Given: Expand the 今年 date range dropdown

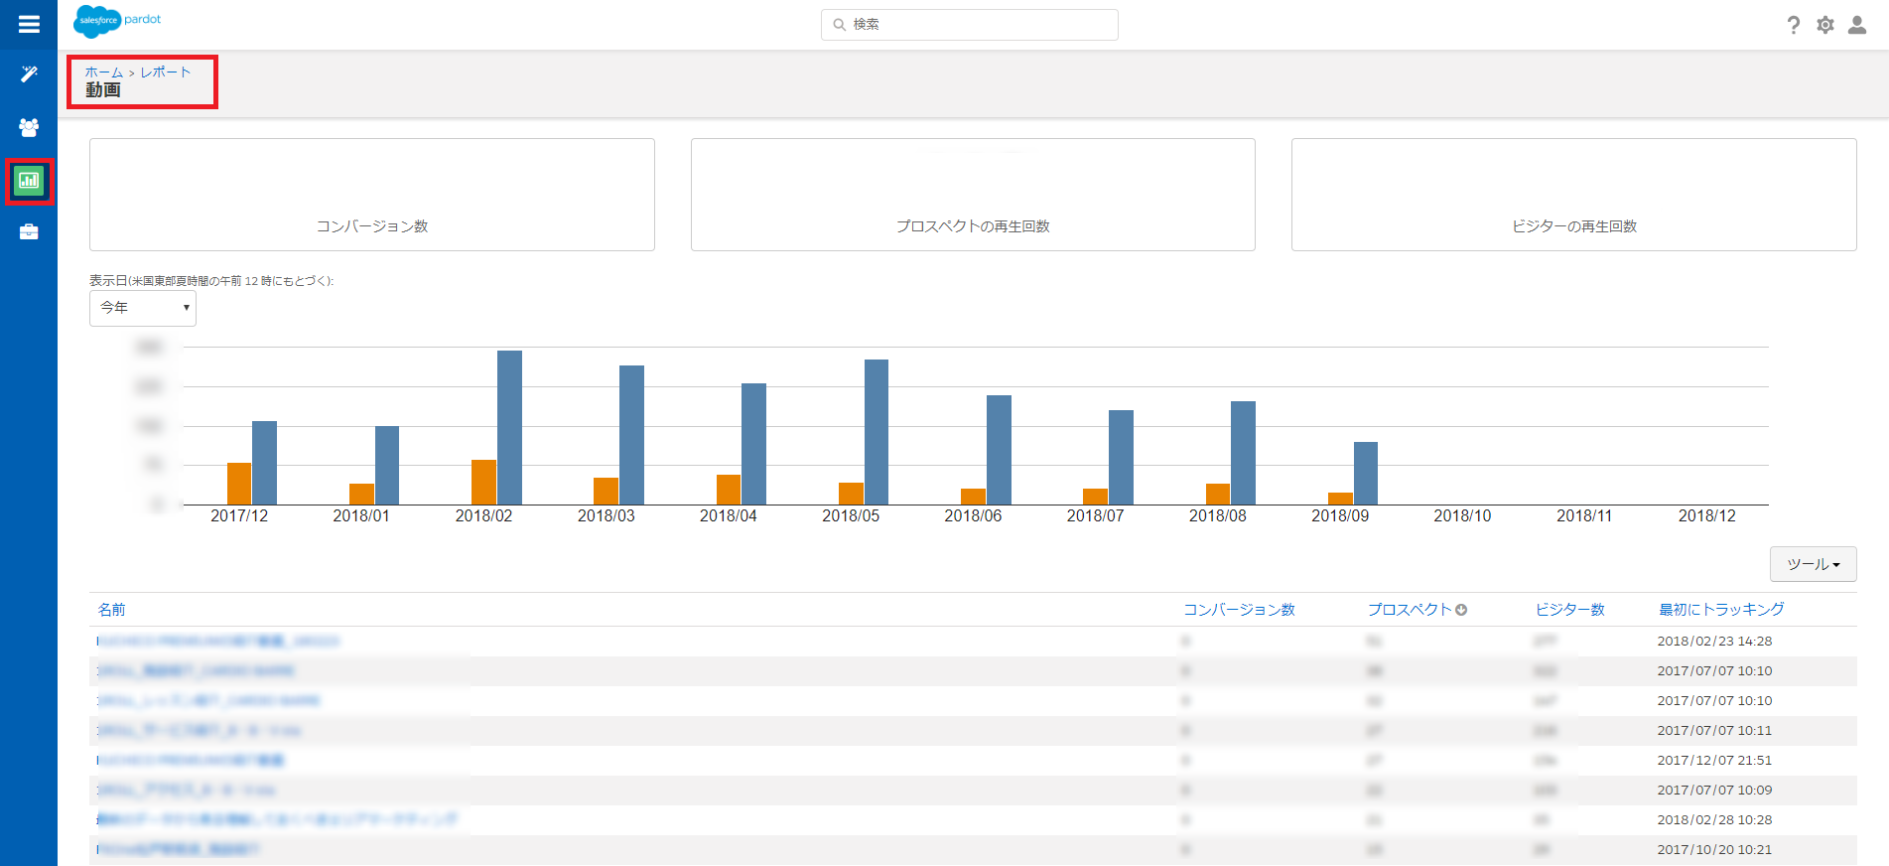Looking at the screenshot, I should point(143,308).
